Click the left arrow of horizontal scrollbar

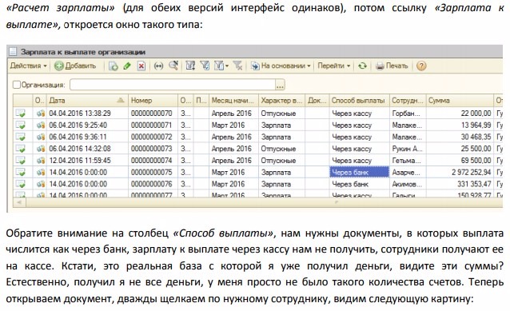pos(19,202)
